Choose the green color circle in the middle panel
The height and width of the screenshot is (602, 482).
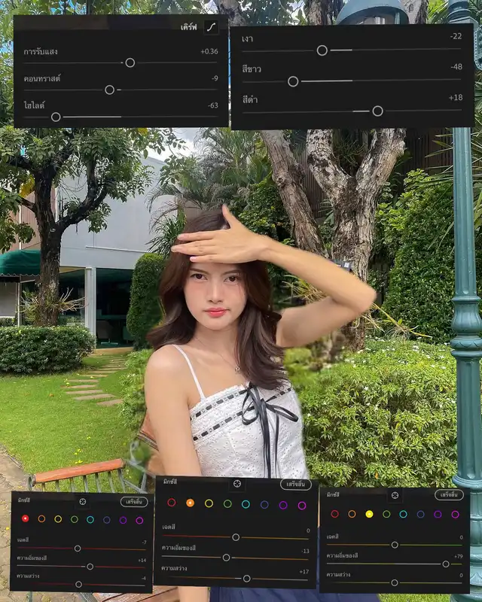pos(227,504)
